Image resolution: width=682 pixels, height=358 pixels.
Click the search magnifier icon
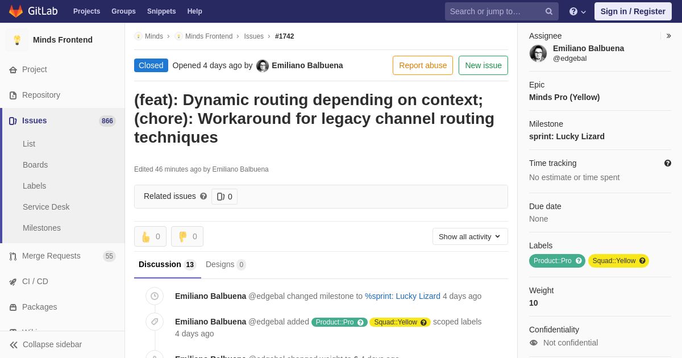point(549,11)
